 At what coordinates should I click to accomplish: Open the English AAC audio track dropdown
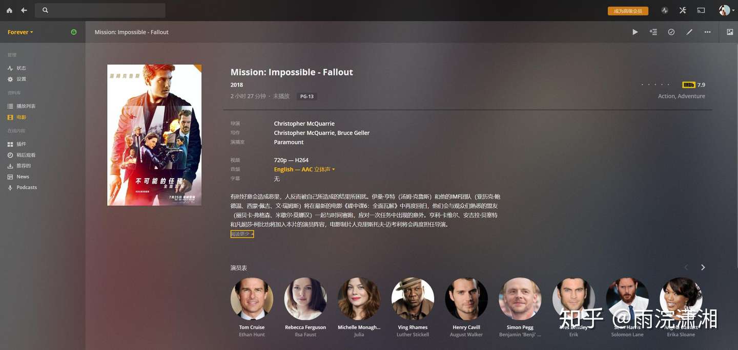[304, 169]
